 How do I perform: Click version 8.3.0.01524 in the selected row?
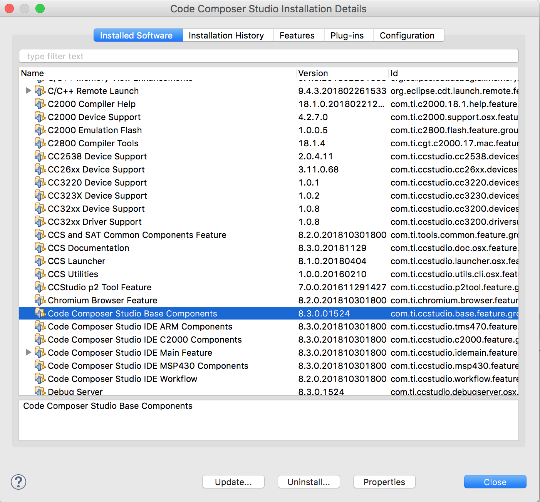point(324,313)
